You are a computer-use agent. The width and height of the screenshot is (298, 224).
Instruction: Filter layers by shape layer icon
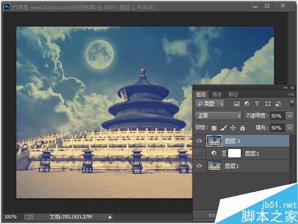(x=268, y=104)
